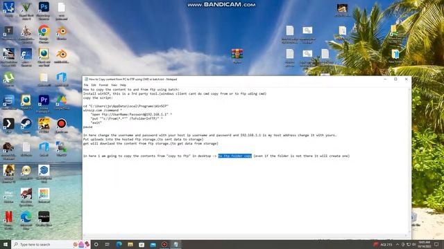
Task: Open the dark T icon shortcut
Action: [9, 33]
